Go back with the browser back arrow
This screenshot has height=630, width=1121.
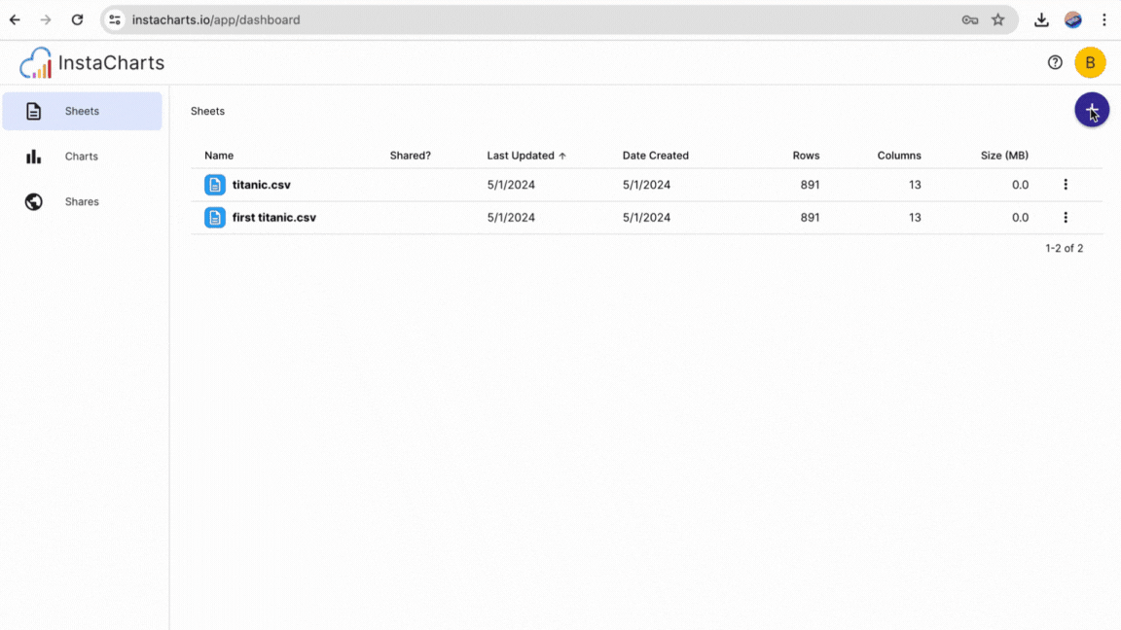point(15,20)
